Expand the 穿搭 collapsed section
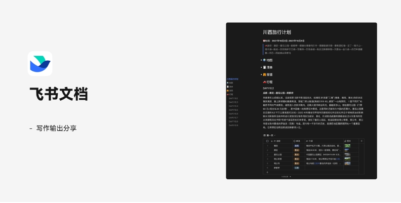 (261, 75)
